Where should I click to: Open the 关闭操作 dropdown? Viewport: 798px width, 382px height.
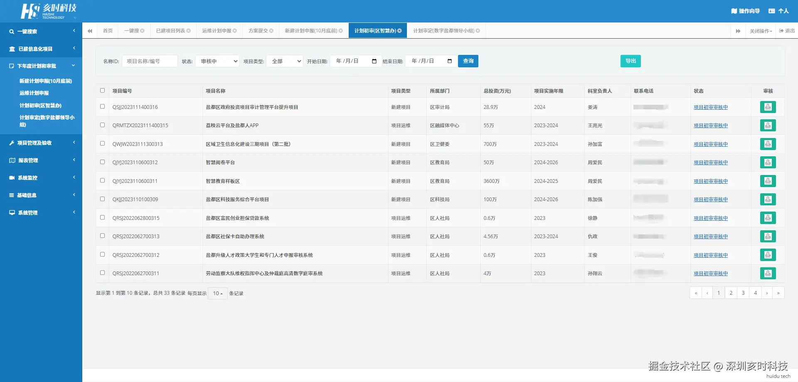(761, 31)
